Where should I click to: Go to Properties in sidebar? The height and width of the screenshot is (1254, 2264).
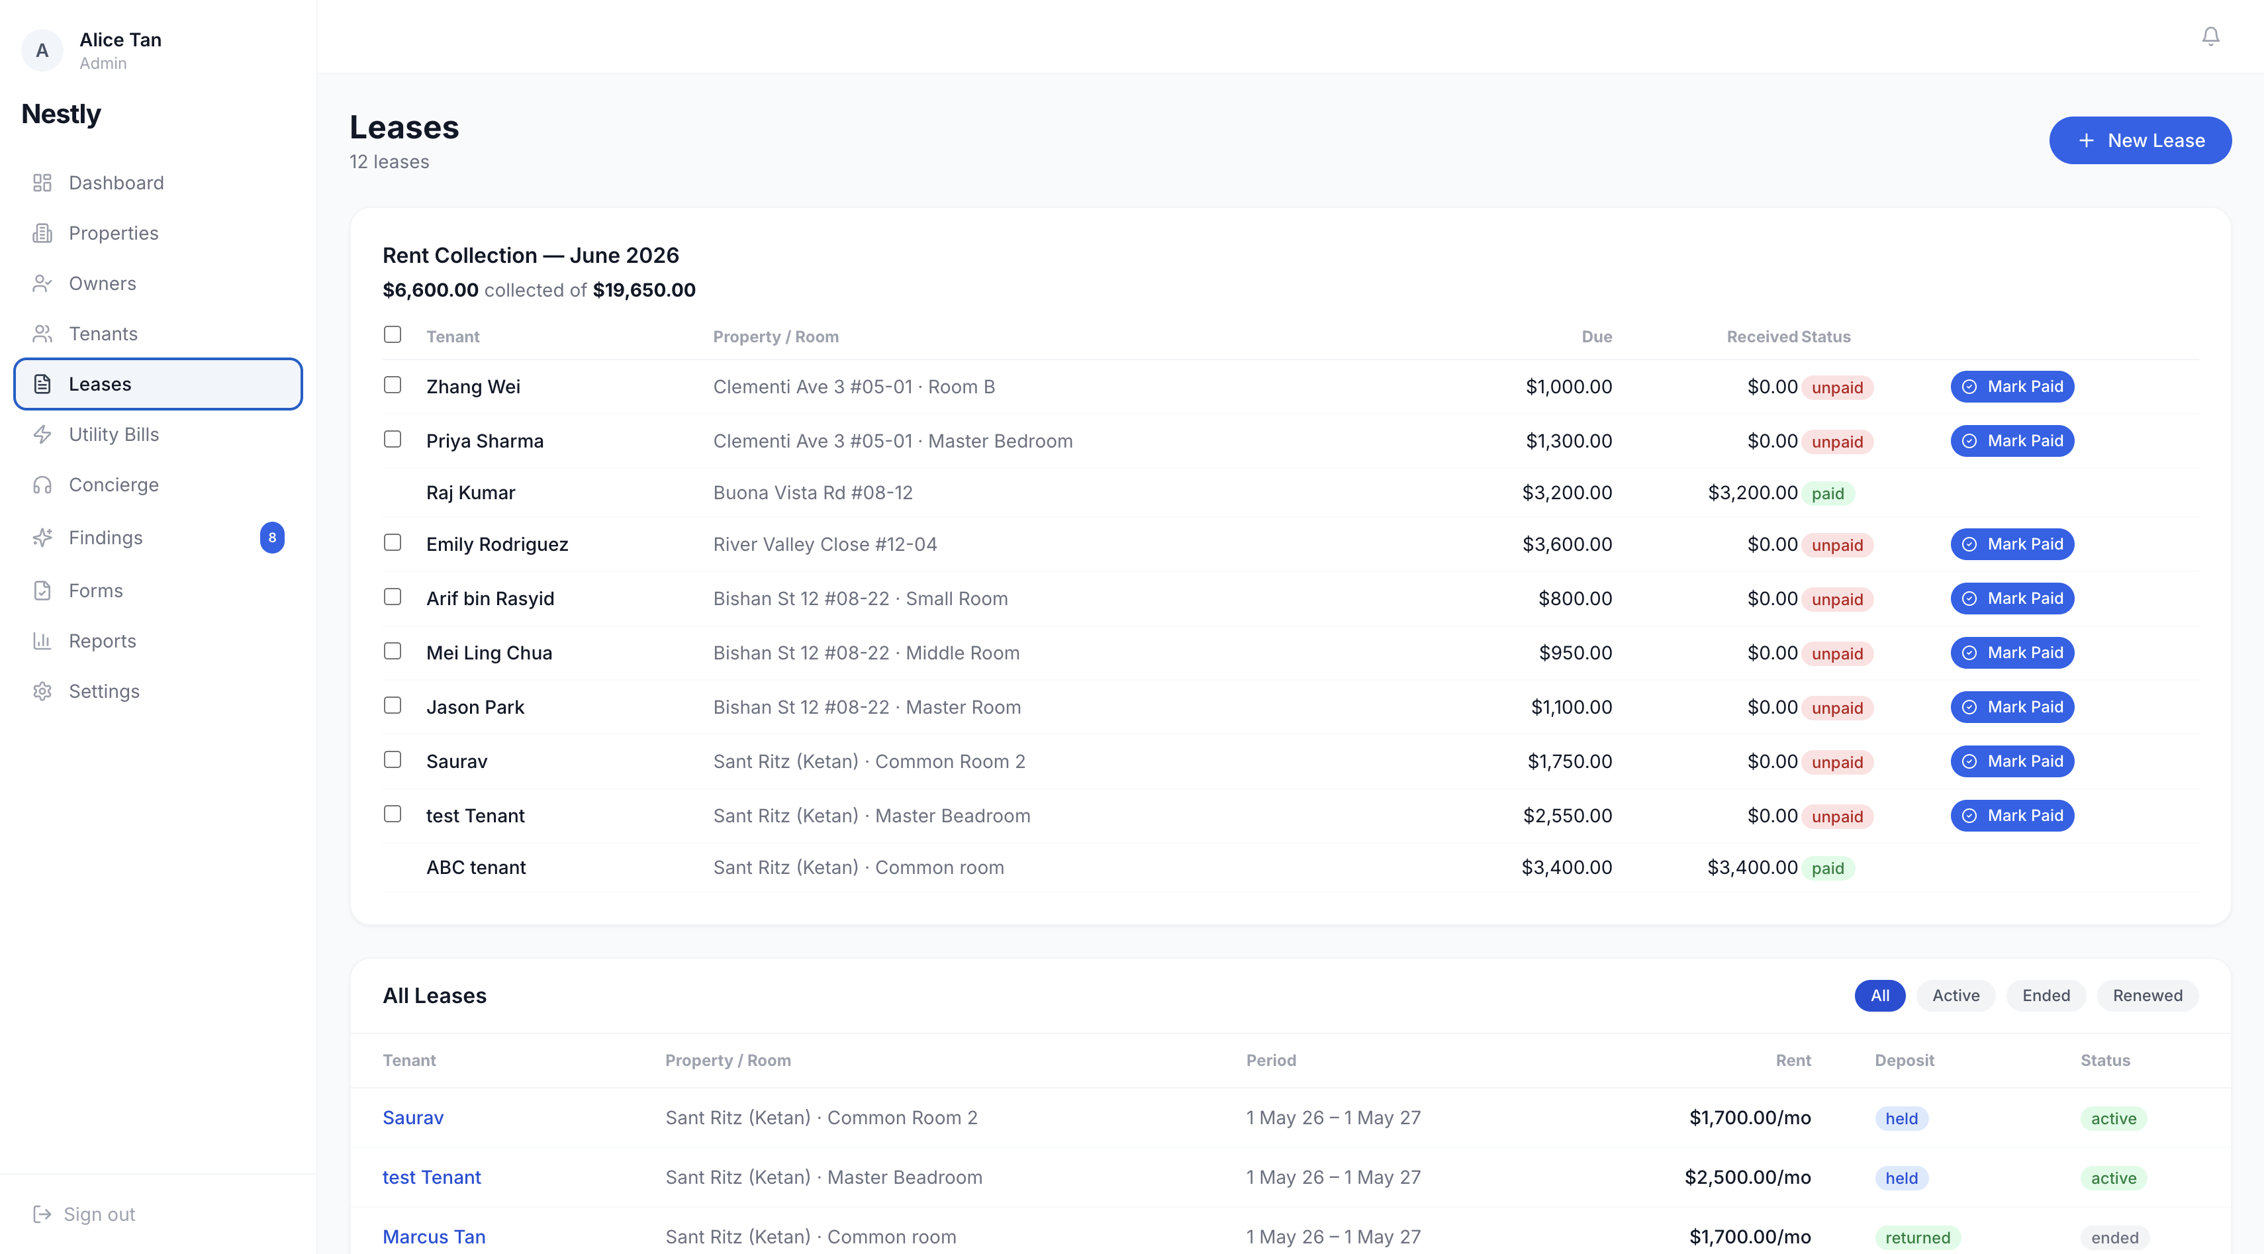[x=158, y=233]
